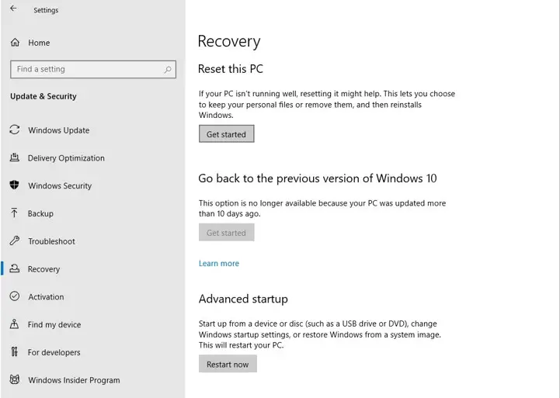560x398 pixels.
Task: Click the Home house icon
Action: [15, 43]
